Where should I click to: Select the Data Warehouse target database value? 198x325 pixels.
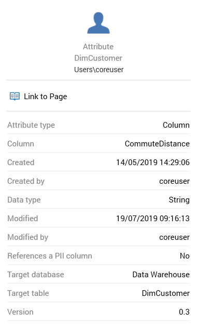tap(161, 275)
